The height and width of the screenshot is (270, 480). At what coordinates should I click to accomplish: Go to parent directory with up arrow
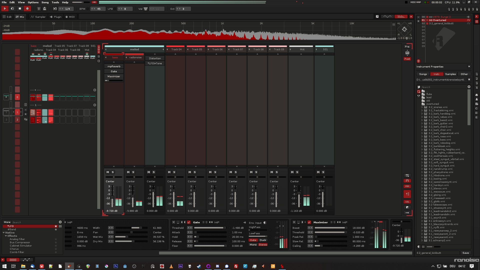469,79
